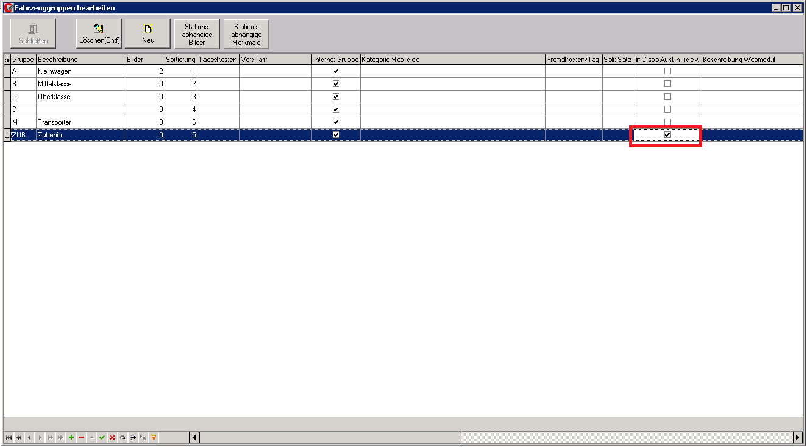This screenshot has height=447, width=806.
Task: Click the Tageskosten column header
Action: pos(218,60)
